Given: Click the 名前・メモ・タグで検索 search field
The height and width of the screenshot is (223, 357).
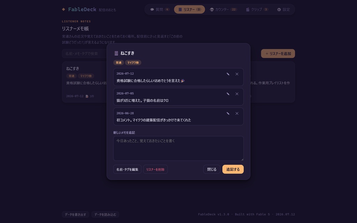Looking at the screenshot, I should 85,53.
